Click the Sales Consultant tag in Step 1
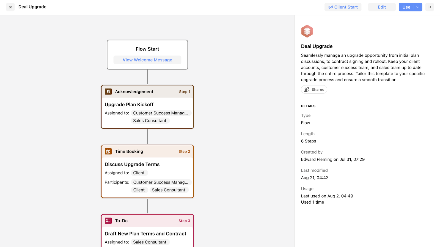This screenshot has height=247, width=440. [150, 121]
